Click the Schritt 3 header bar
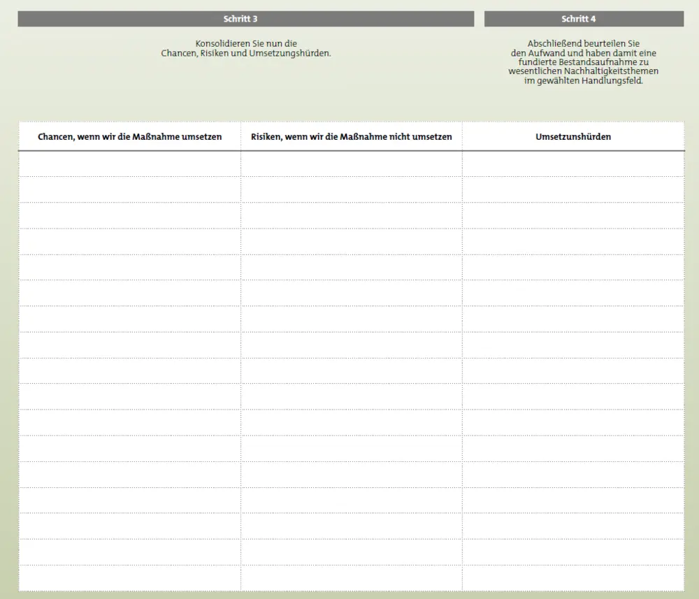This screenshot has width=699, height=599. click(x=245, y=19)
